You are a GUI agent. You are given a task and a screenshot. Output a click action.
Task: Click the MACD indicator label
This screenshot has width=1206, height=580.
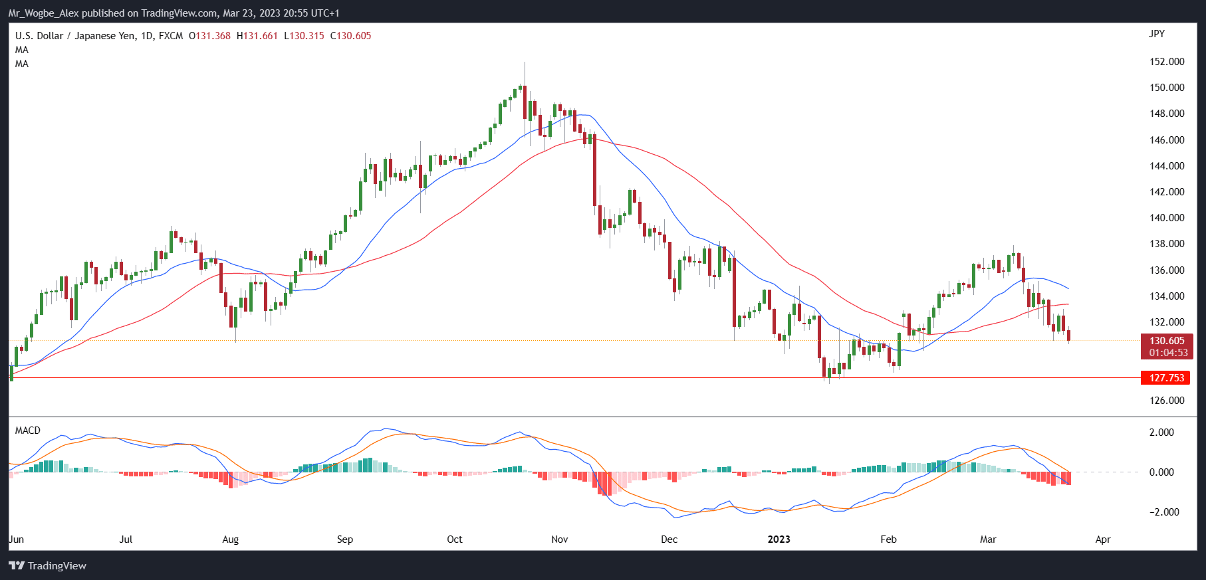tap(28, 431)
